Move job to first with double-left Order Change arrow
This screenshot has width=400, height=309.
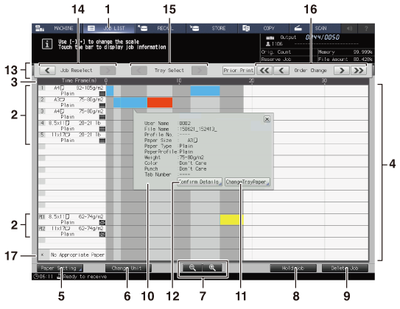[264, 71]
